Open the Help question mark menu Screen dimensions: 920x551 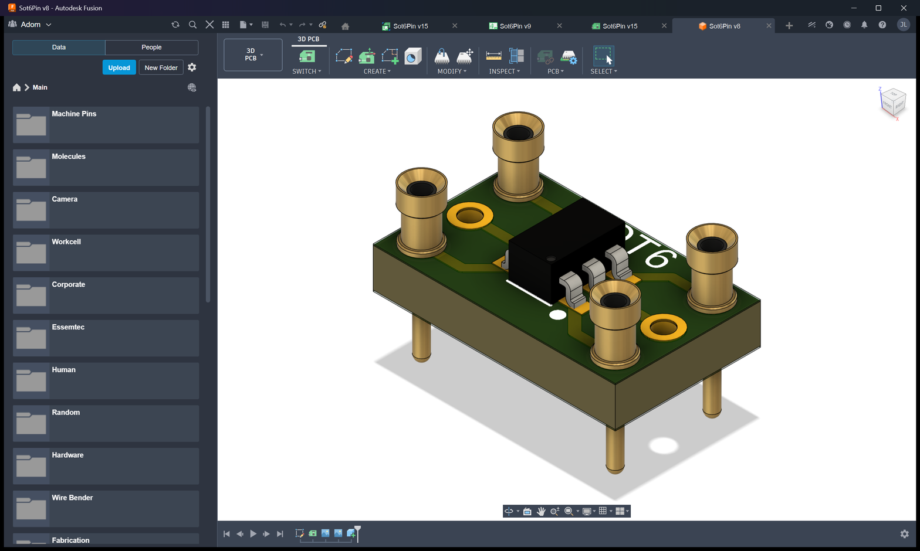click(882, 25)
